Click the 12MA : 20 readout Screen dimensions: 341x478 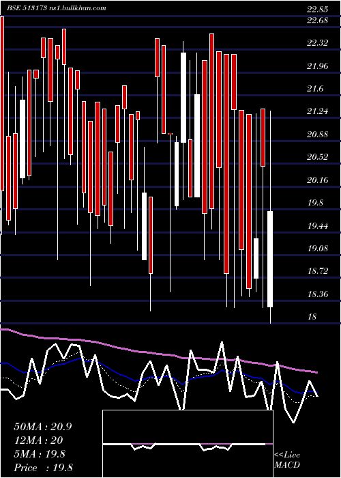click(38, 440)
